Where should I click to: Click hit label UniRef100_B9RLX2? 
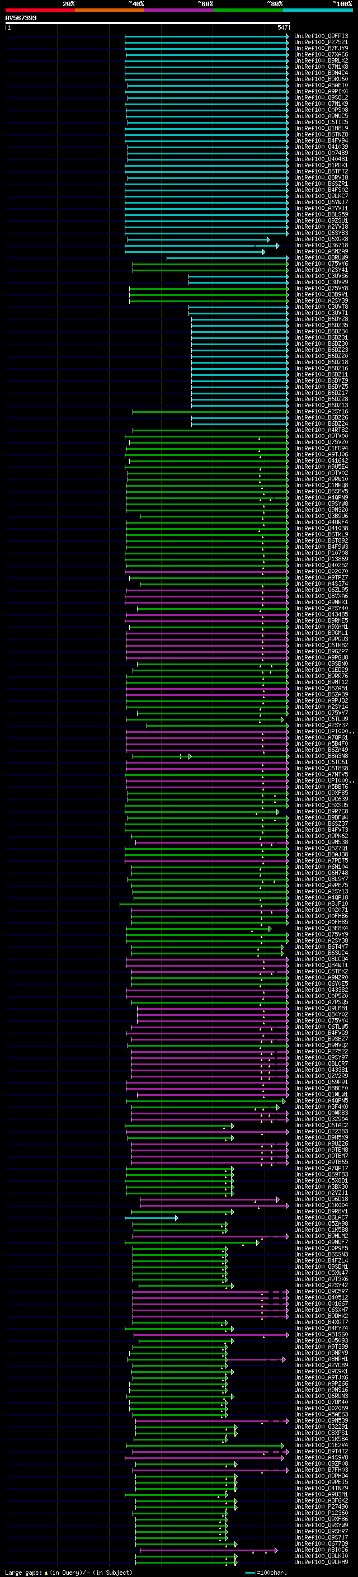coord(321,60)
